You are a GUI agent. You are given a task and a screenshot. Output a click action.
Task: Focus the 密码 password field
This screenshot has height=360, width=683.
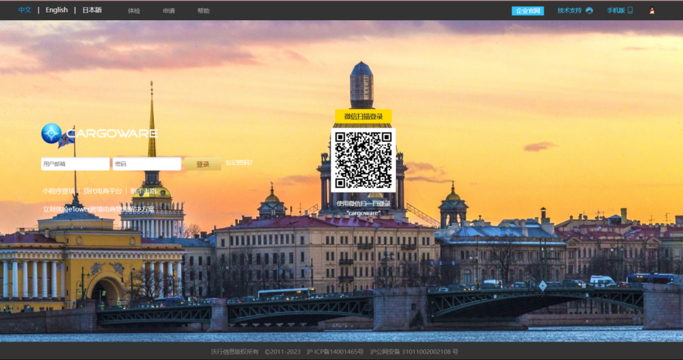point(147,164)
